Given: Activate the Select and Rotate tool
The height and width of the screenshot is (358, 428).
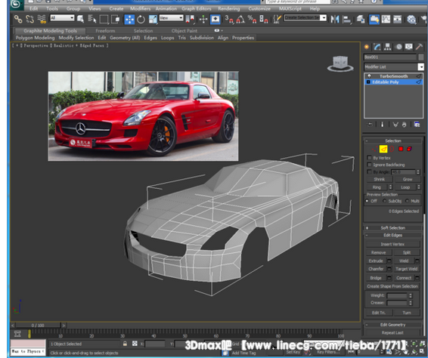Looking at the screenshot, I should coord(141,20).
